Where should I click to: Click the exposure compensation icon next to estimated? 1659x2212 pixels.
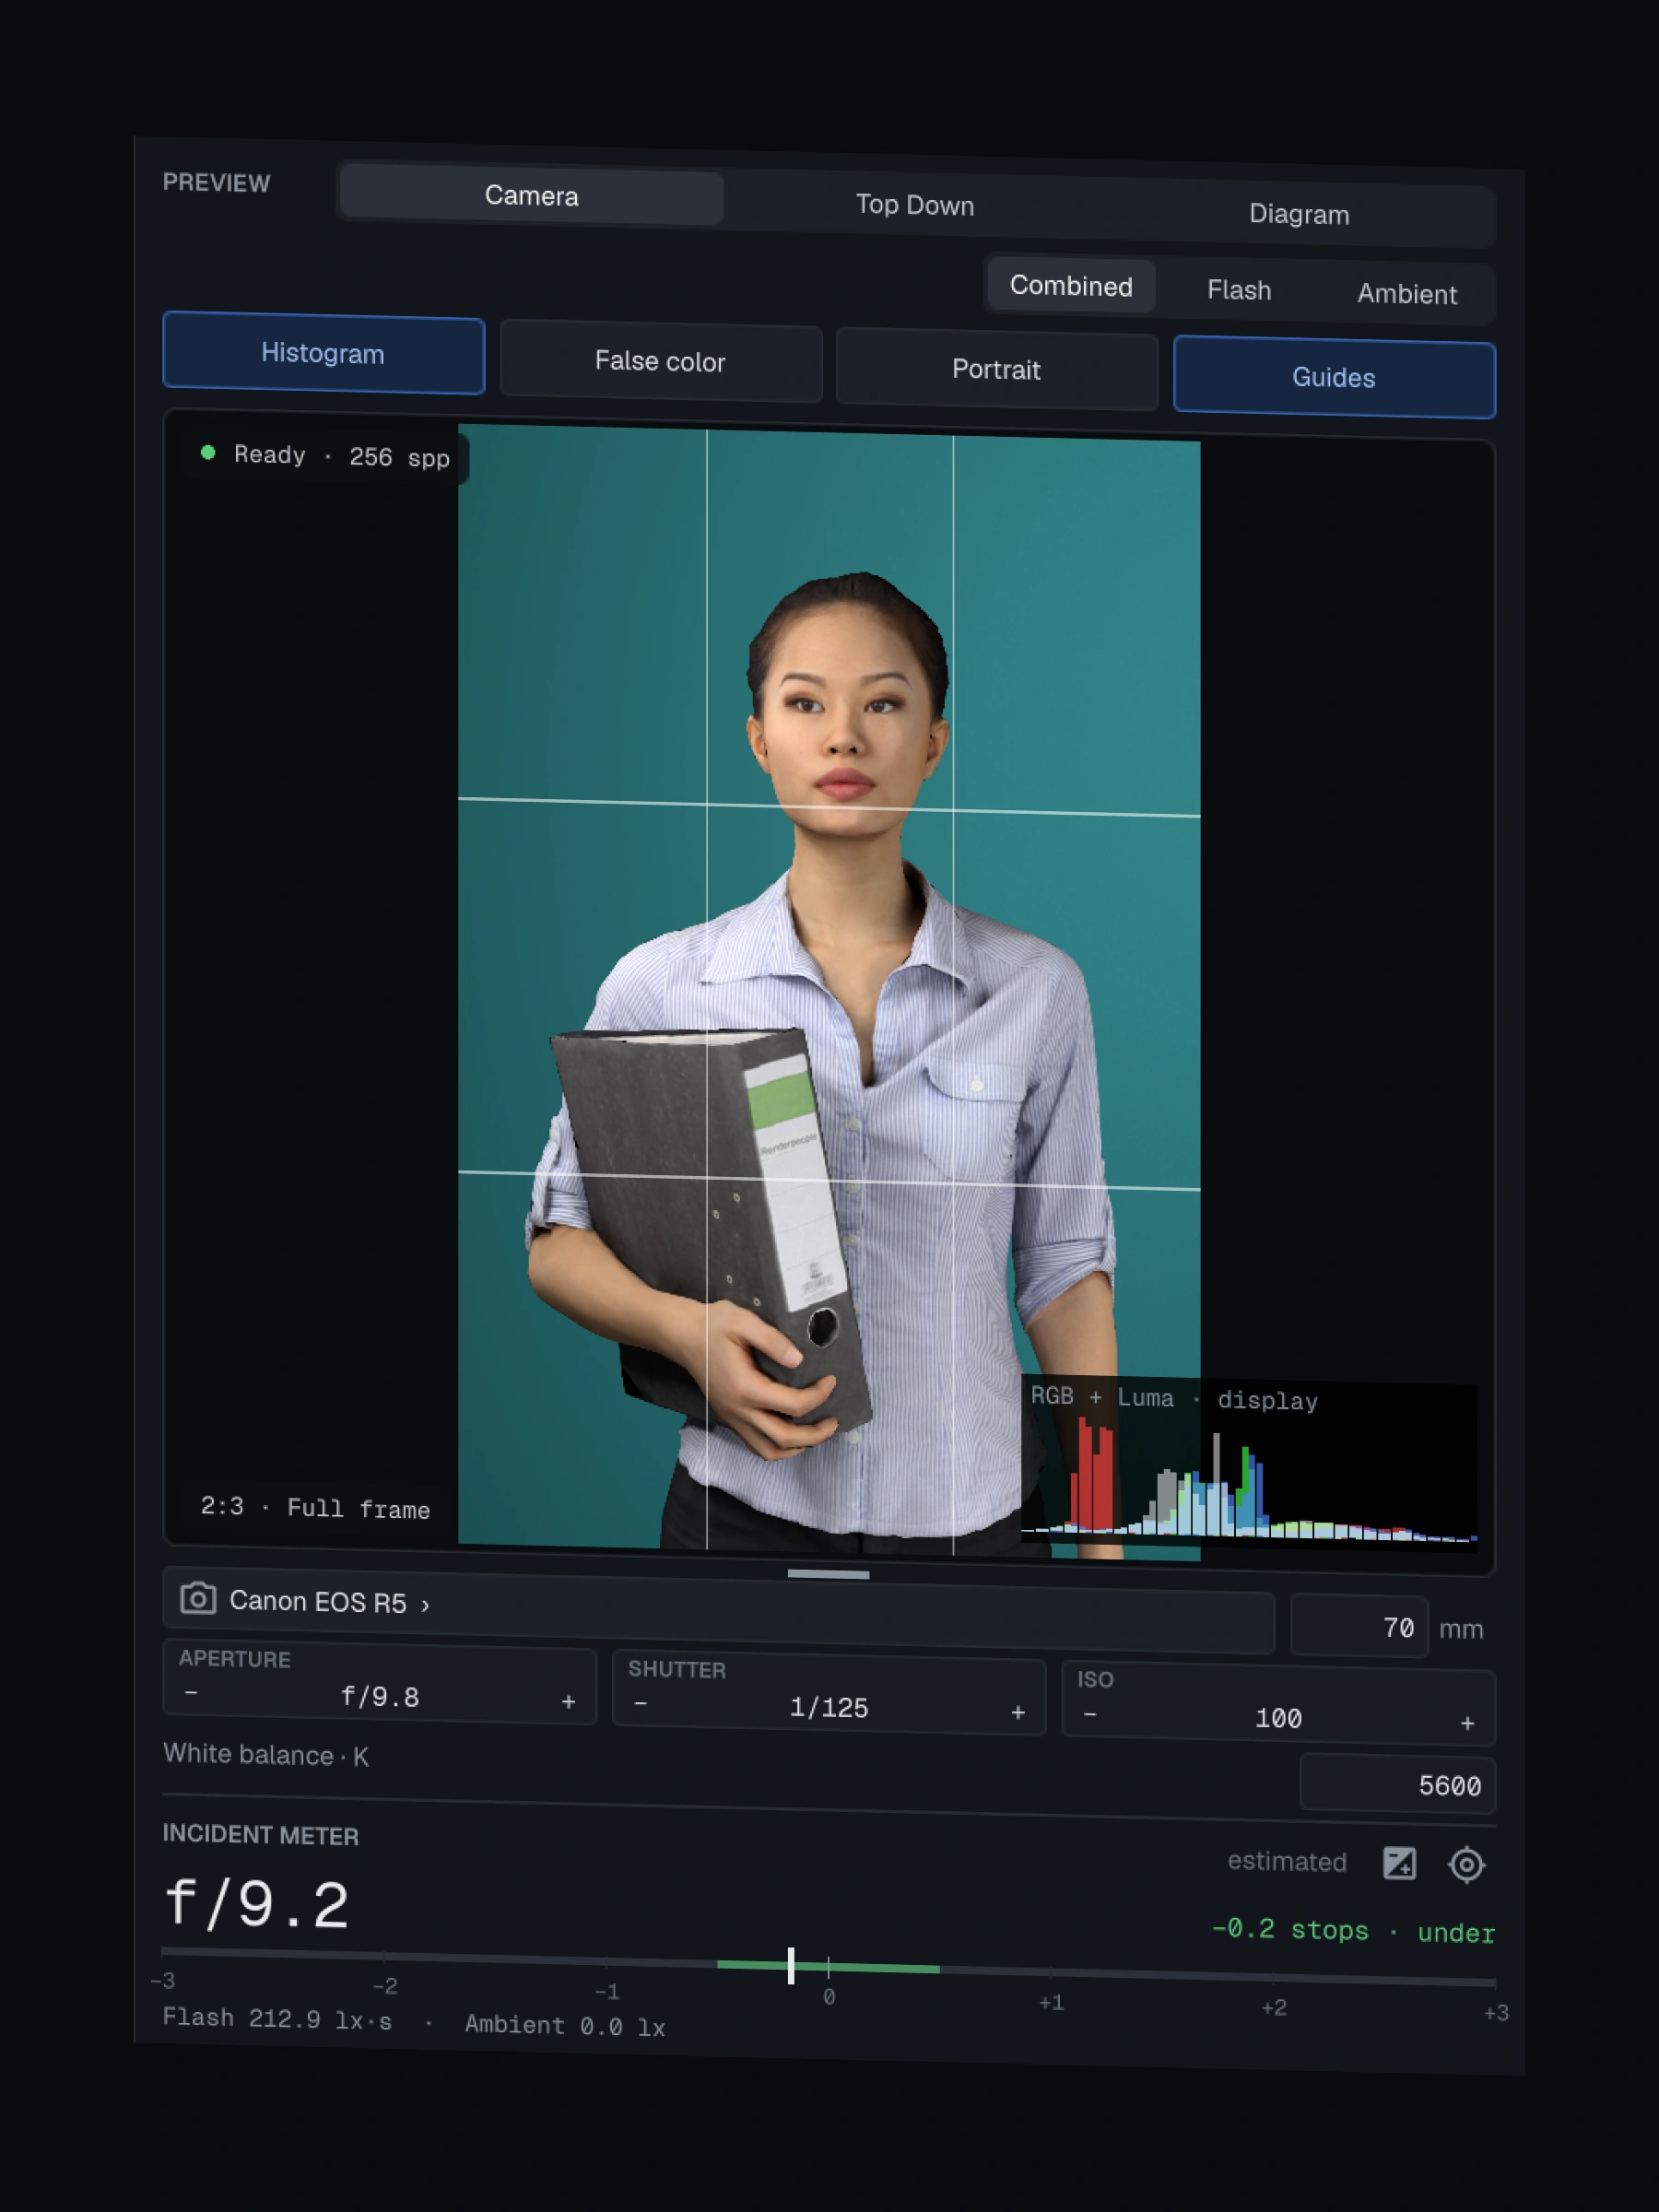tap(1399, 1863)
